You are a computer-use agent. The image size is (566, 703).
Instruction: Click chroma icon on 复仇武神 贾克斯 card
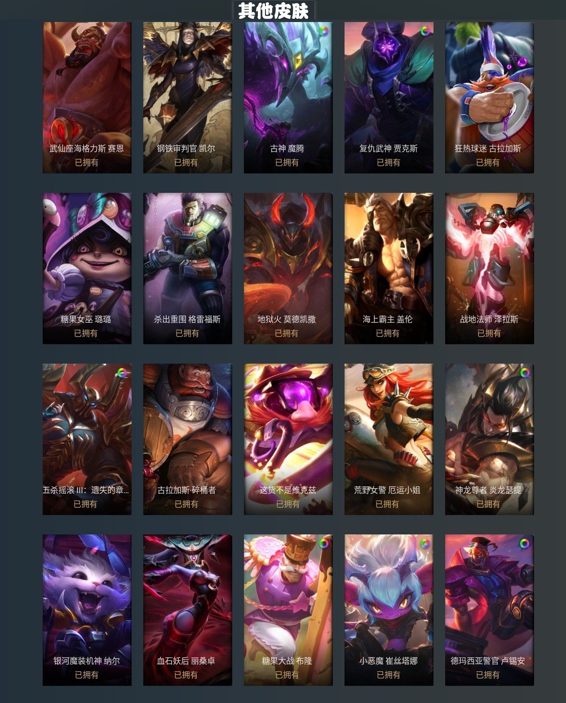pyautogui.click(x=424, y=31)
